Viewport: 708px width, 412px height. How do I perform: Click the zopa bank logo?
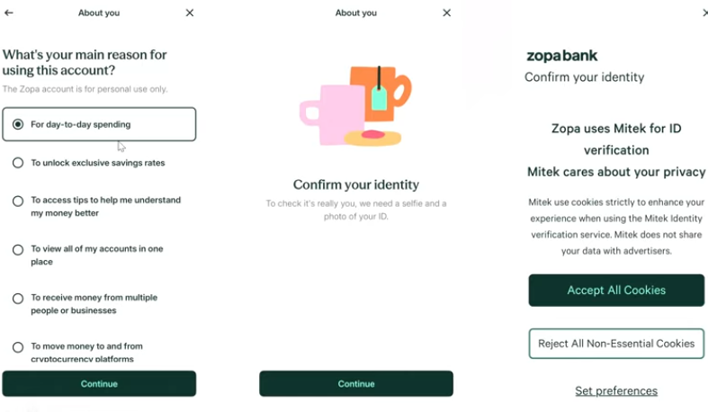click(561, 56)
